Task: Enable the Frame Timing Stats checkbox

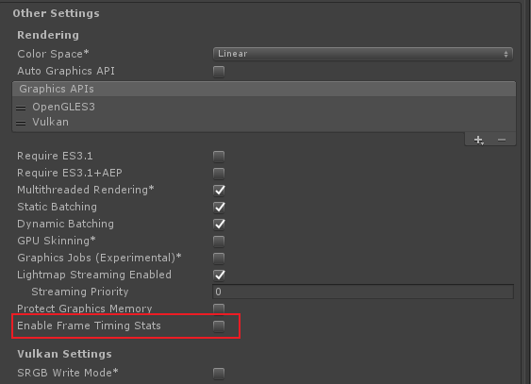Action: (219, 326)
